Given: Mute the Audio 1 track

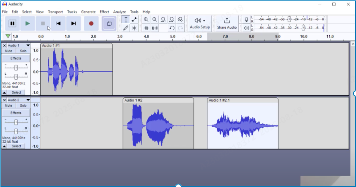Looking at the screenshot, I should pos(8,51).
